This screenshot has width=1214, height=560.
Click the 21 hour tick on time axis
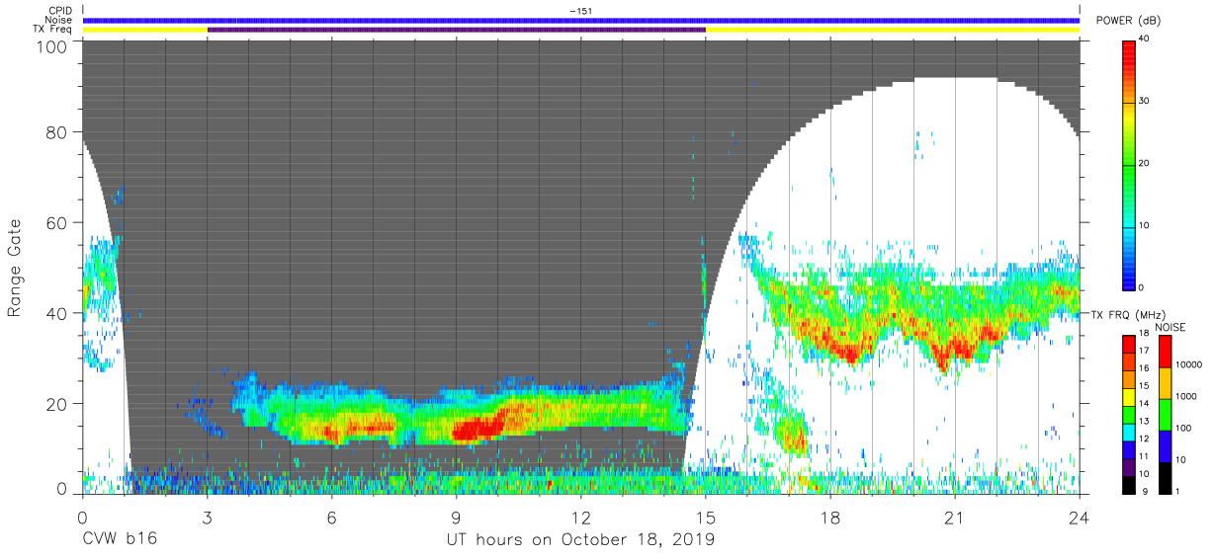click(x=954, y=518)
